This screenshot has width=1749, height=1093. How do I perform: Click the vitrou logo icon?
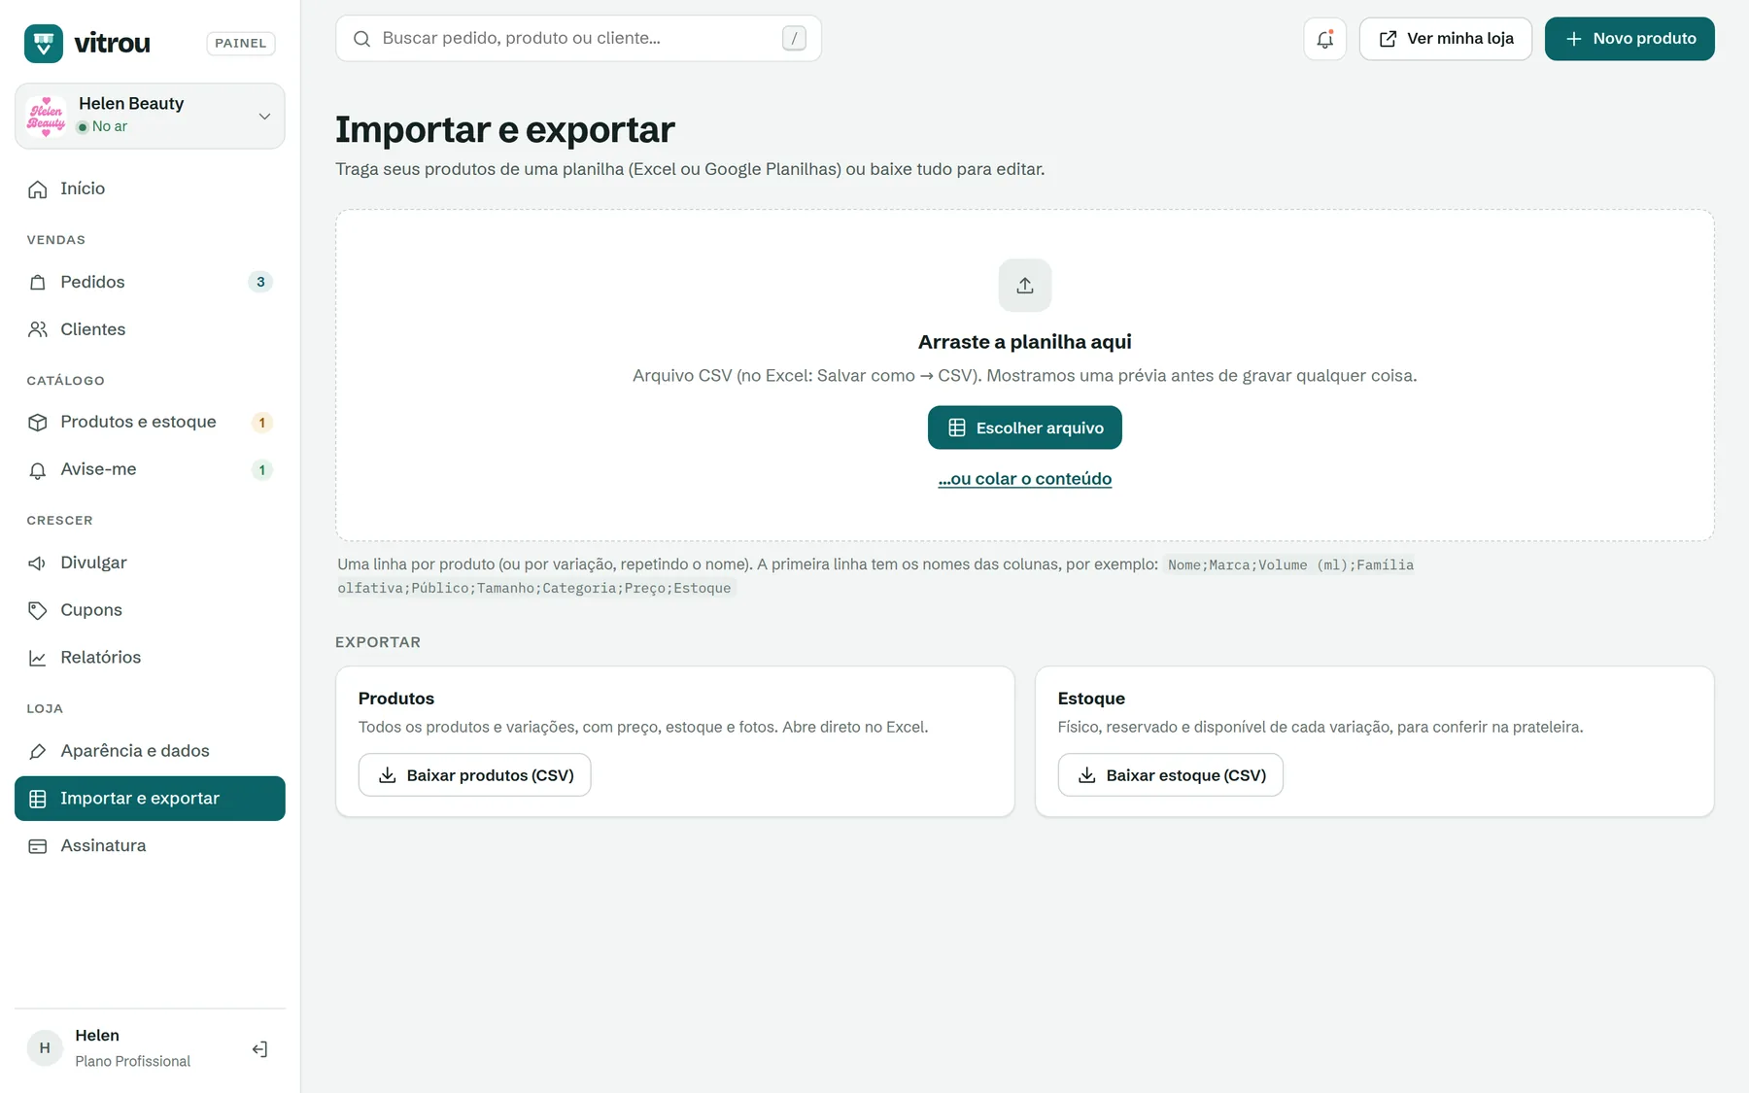tap(44, 43)
